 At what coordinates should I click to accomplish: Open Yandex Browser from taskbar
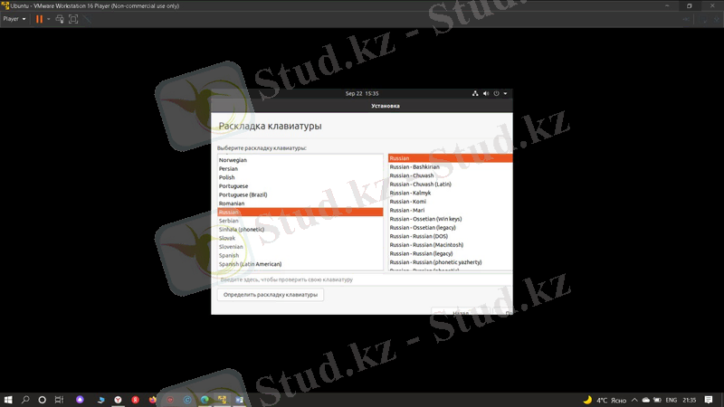pyautogui.click(x=119, y=400)
